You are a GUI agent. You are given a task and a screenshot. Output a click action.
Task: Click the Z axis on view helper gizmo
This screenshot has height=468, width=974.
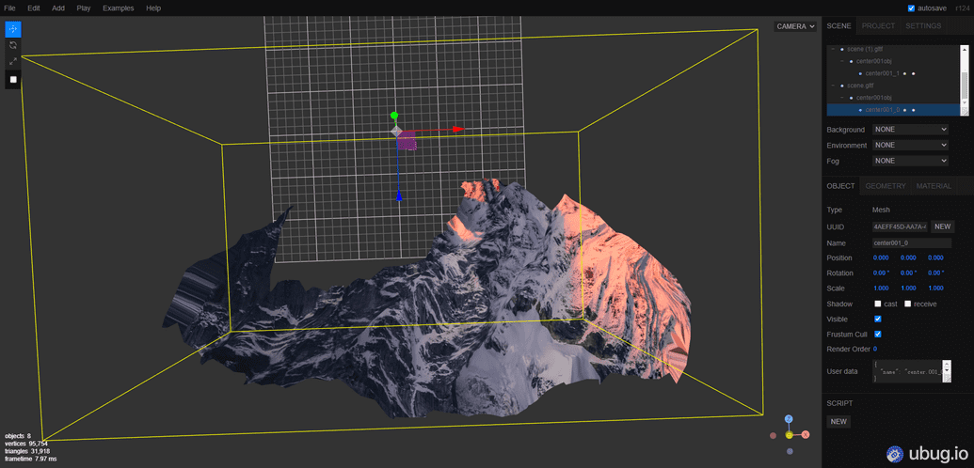[789, 419]
